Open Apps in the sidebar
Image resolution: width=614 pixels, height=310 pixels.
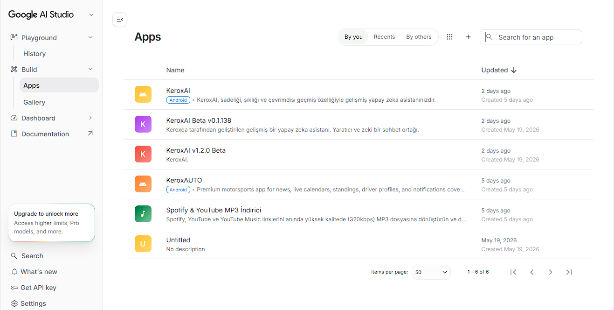(59, 85)
